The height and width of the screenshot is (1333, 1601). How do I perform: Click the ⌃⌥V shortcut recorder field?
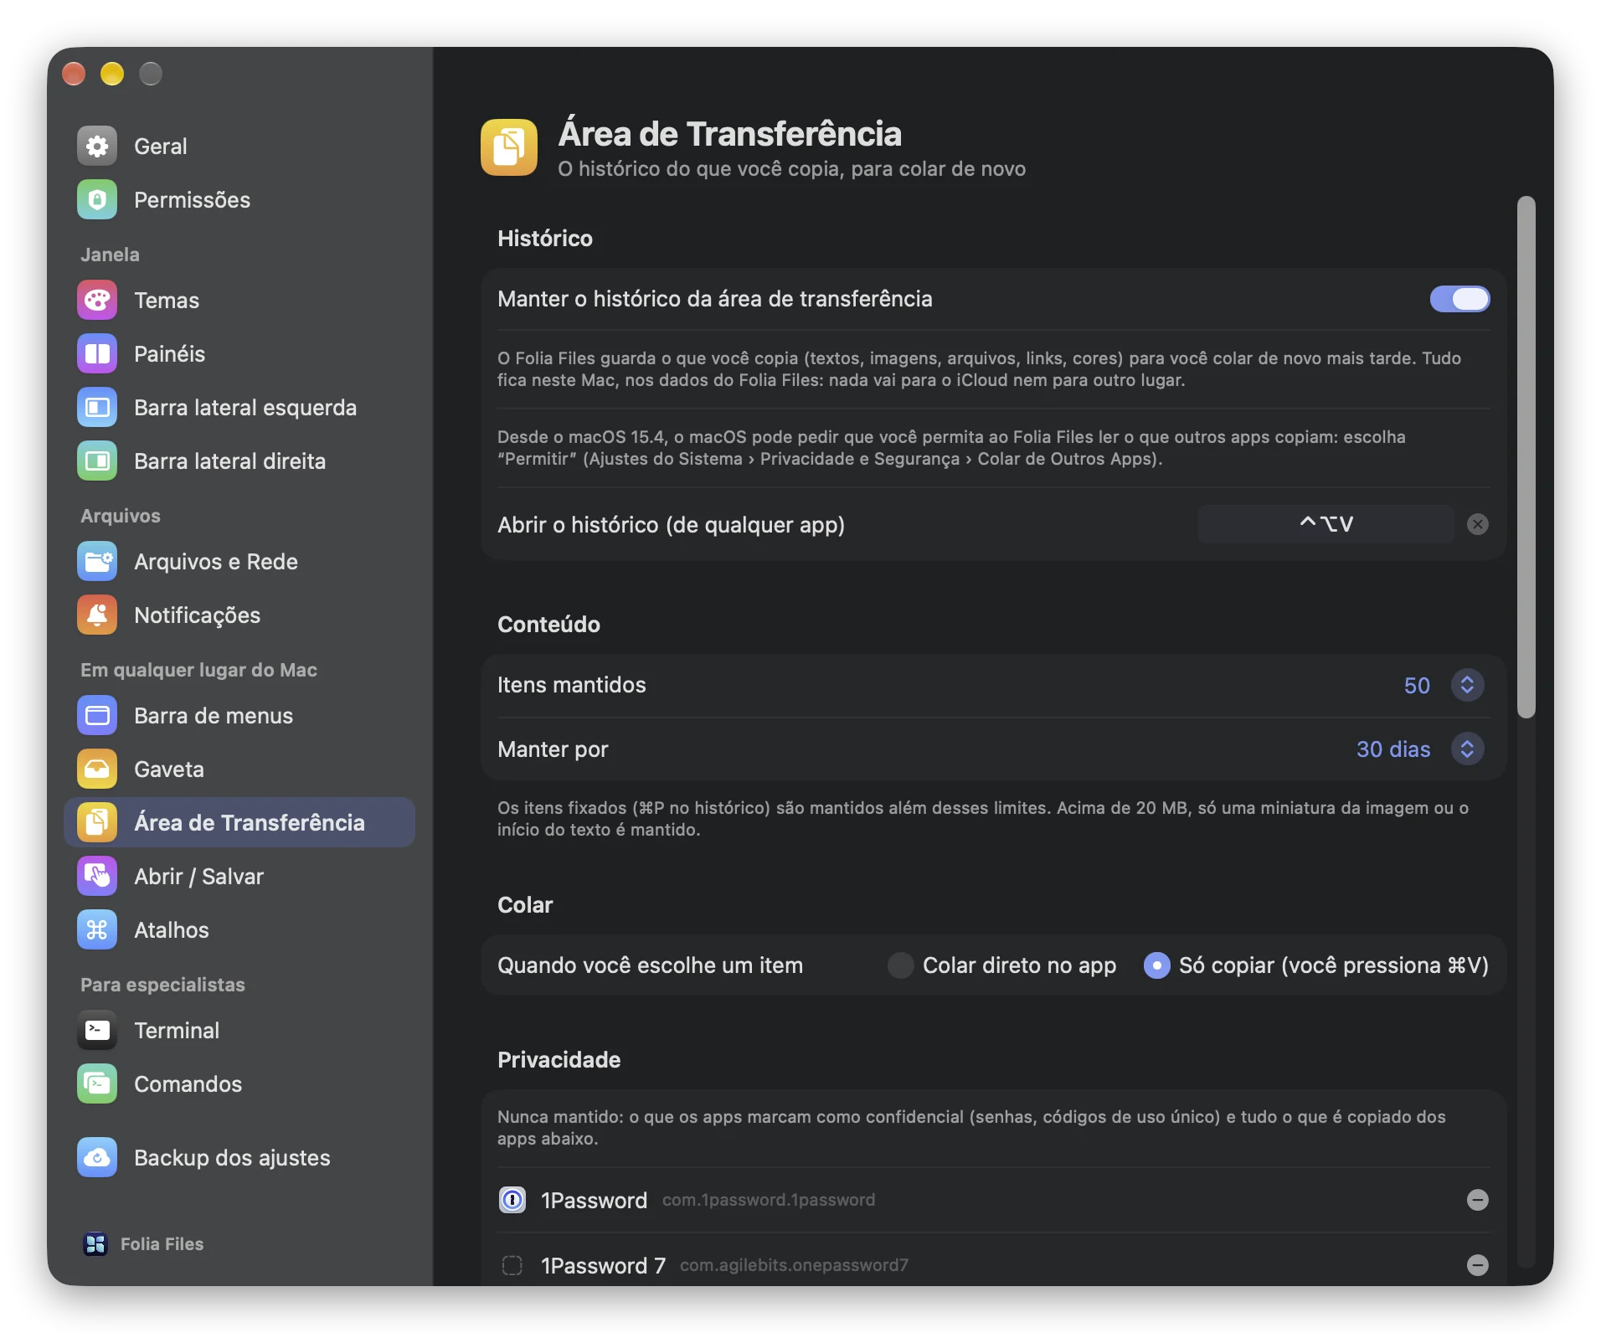(1326, 524)
